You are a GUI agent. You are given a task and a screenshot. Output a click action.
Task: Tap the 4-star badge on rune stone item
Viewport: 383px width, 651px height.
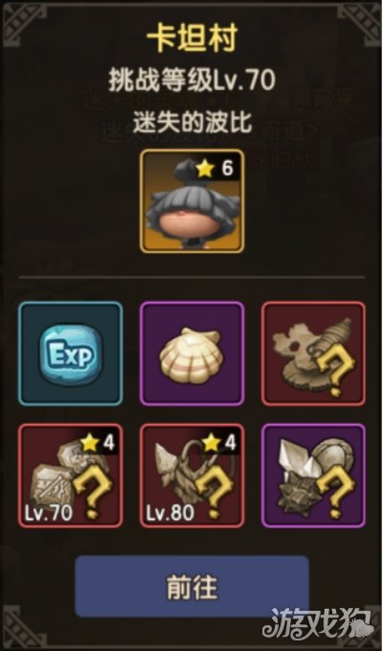click(x=96, y=443)
